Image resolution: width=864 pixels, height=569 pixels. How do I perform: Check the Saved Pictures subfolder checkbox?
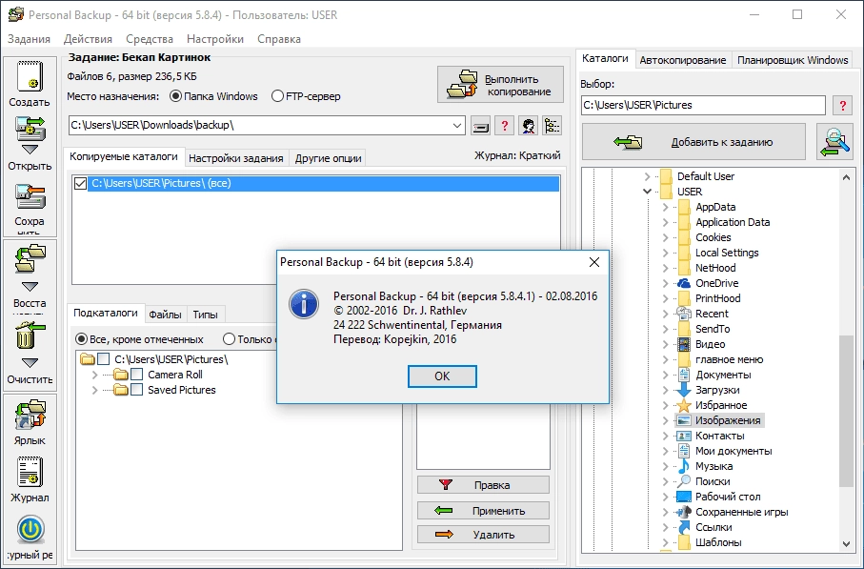click(x=136, y=390)
